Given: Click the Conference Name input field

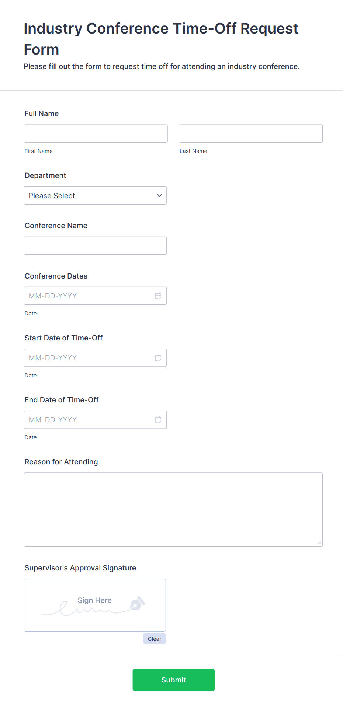Looking at the screenshot, I should click(95, 245).
